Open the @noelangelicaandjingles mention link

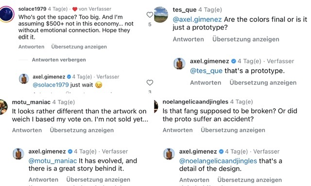coord(218,161)
